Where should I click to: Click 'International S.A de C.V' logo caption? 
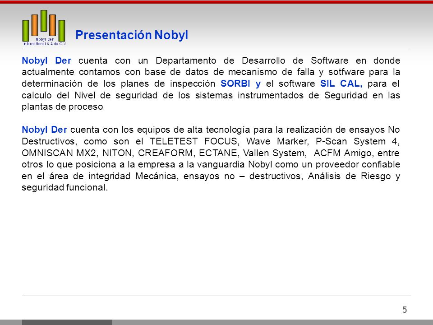(x=45, y=44)
